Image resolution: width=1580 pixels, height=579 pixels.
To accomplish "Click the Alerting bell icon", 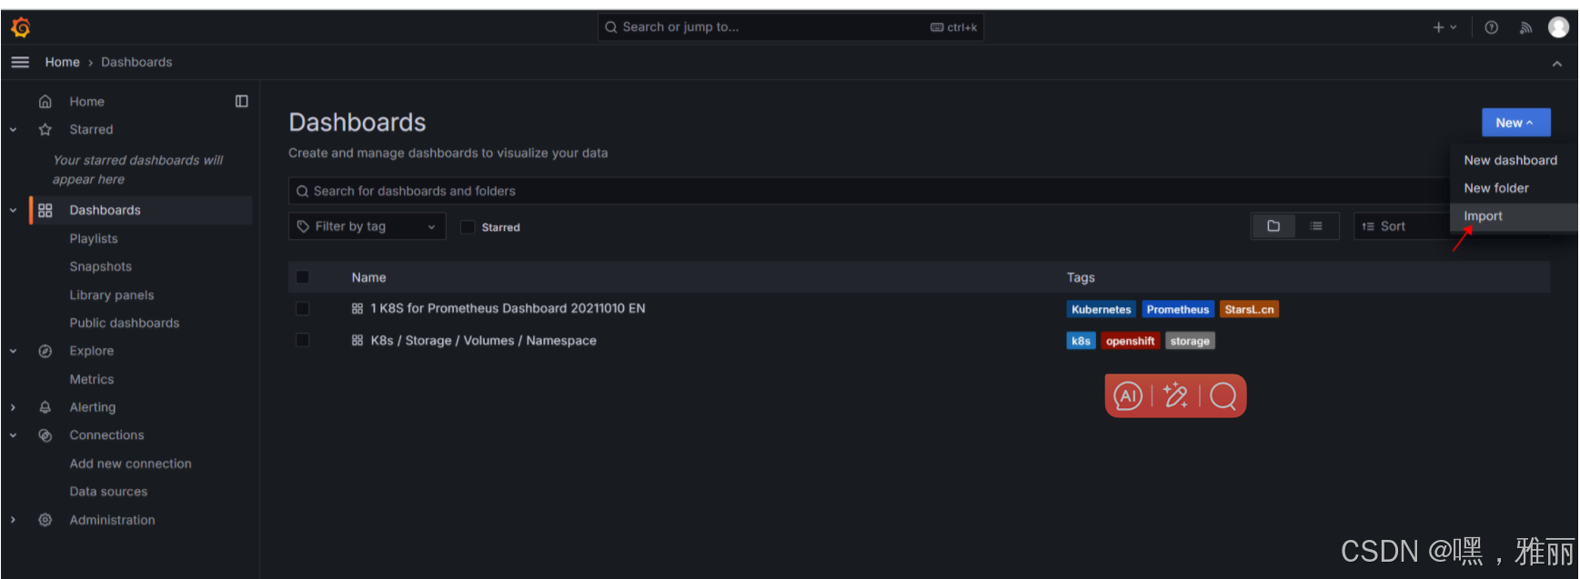I will [x=45, y=407].
